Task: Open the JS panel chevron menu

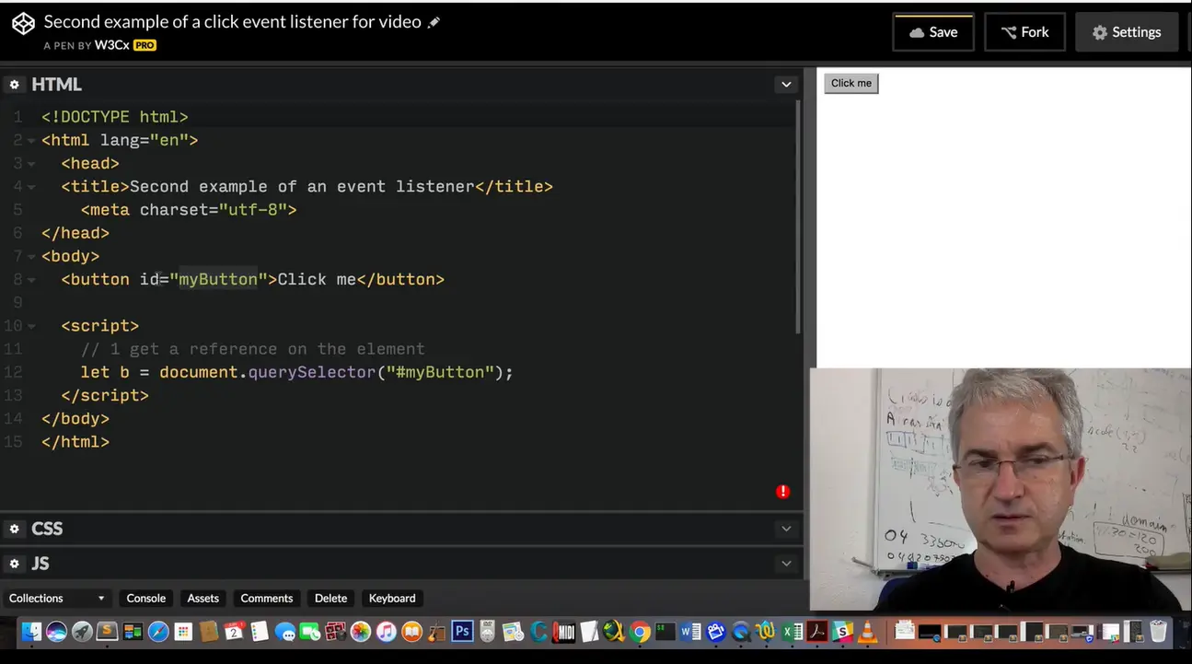Action: pos(786,564)
